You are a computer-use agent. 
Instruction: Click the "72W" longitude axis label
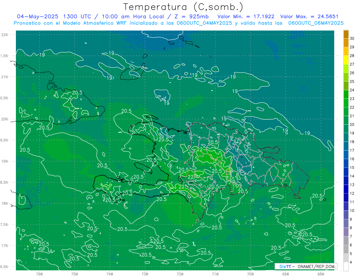(180, 274)
